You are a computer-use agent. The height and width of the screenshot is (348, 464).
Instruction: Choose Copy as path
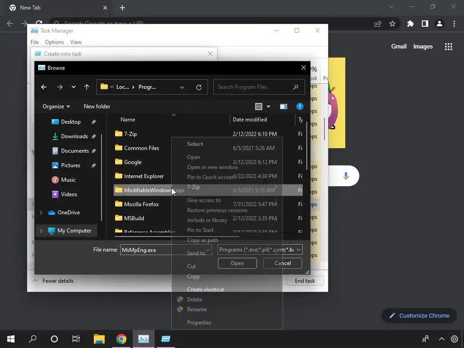[203, 240]
